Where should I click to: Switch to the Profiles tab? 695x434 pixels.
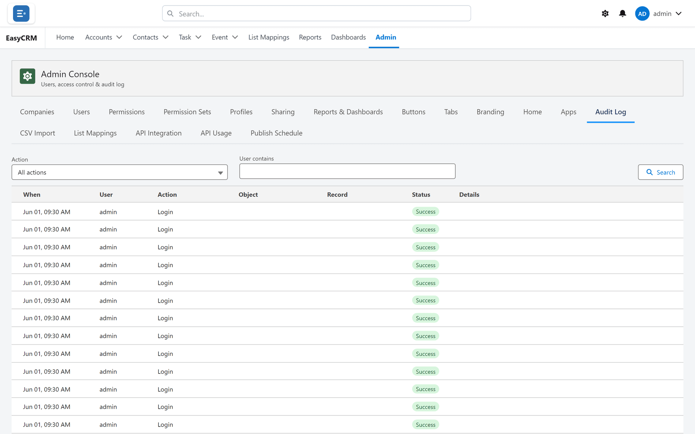click(x=241, y=112)
